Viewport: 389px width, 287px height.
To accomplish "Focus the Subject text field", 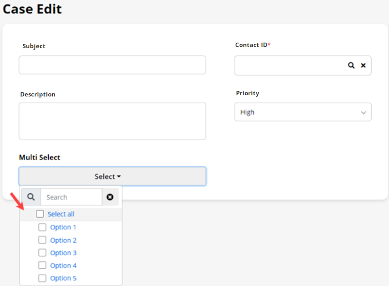I will [112, 65].
